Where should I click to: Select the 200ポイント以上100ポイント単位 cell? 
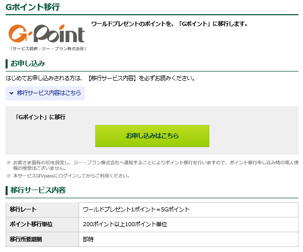point(188,225)
